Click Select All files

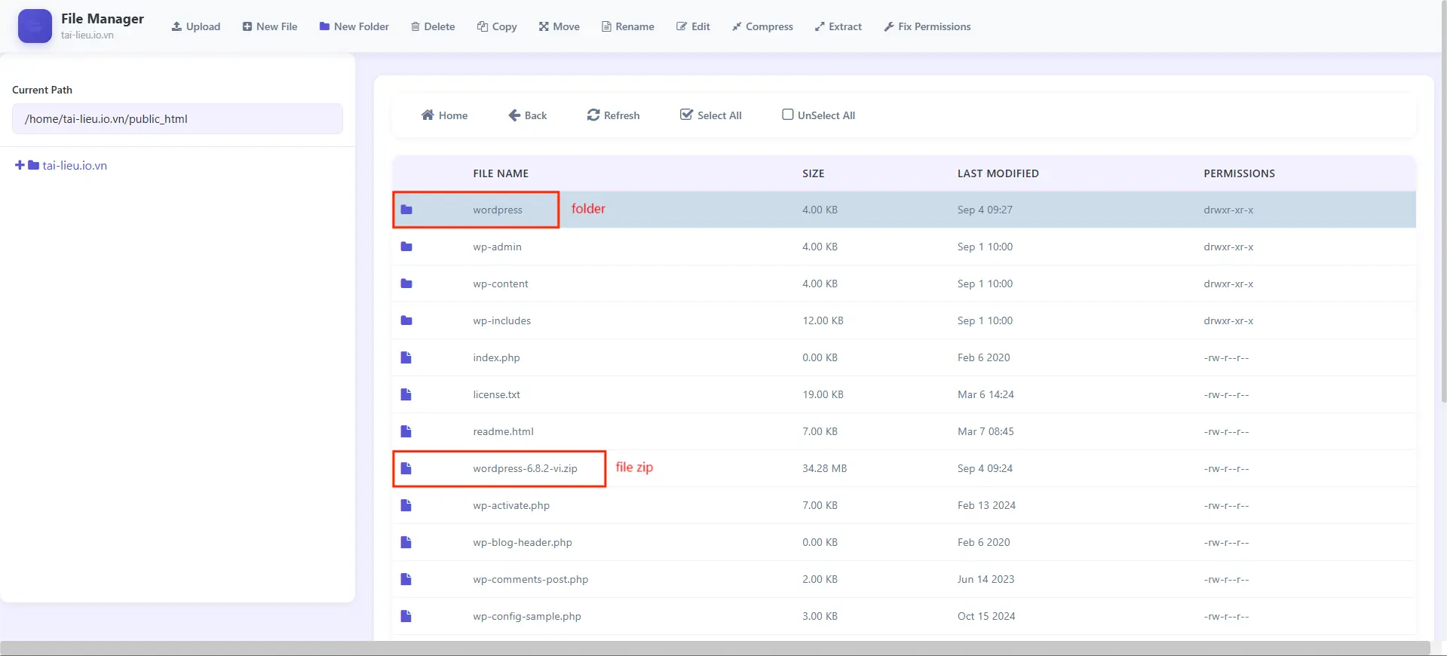(711, 115)
